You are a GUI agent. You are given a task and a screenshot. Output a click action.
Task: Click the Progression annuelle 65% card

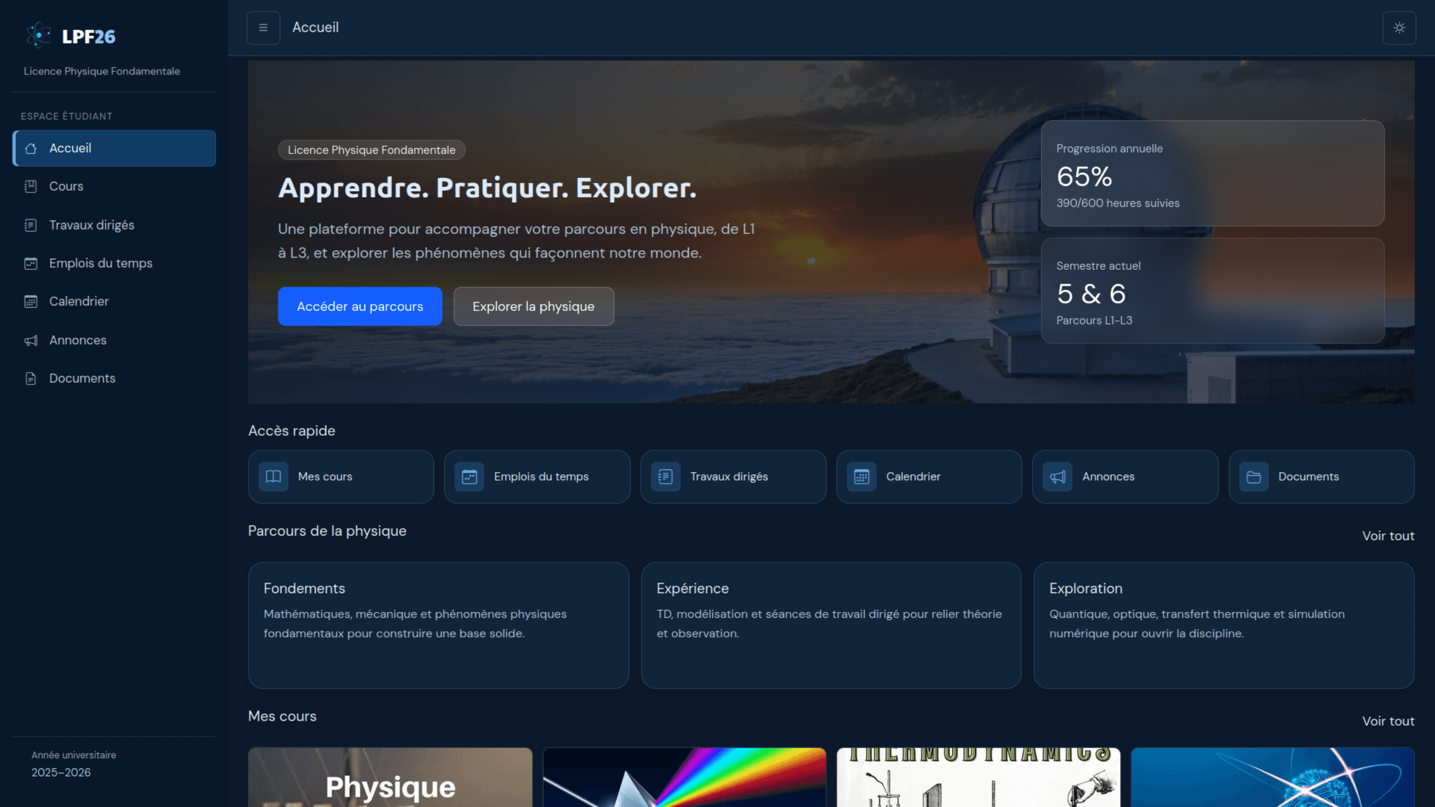tap(1213, 173)
